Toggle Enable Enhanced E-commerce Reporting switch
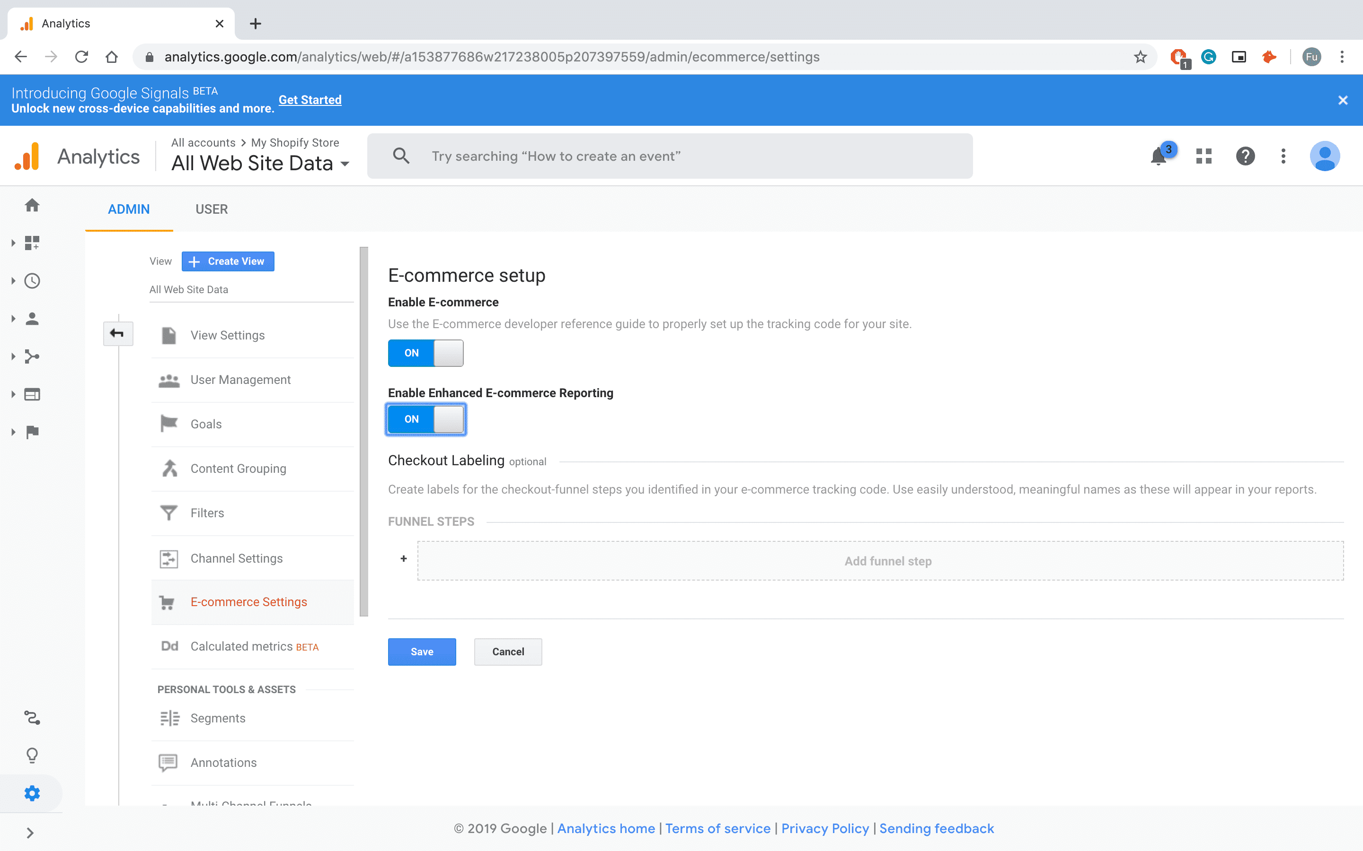 click(425, 419)
